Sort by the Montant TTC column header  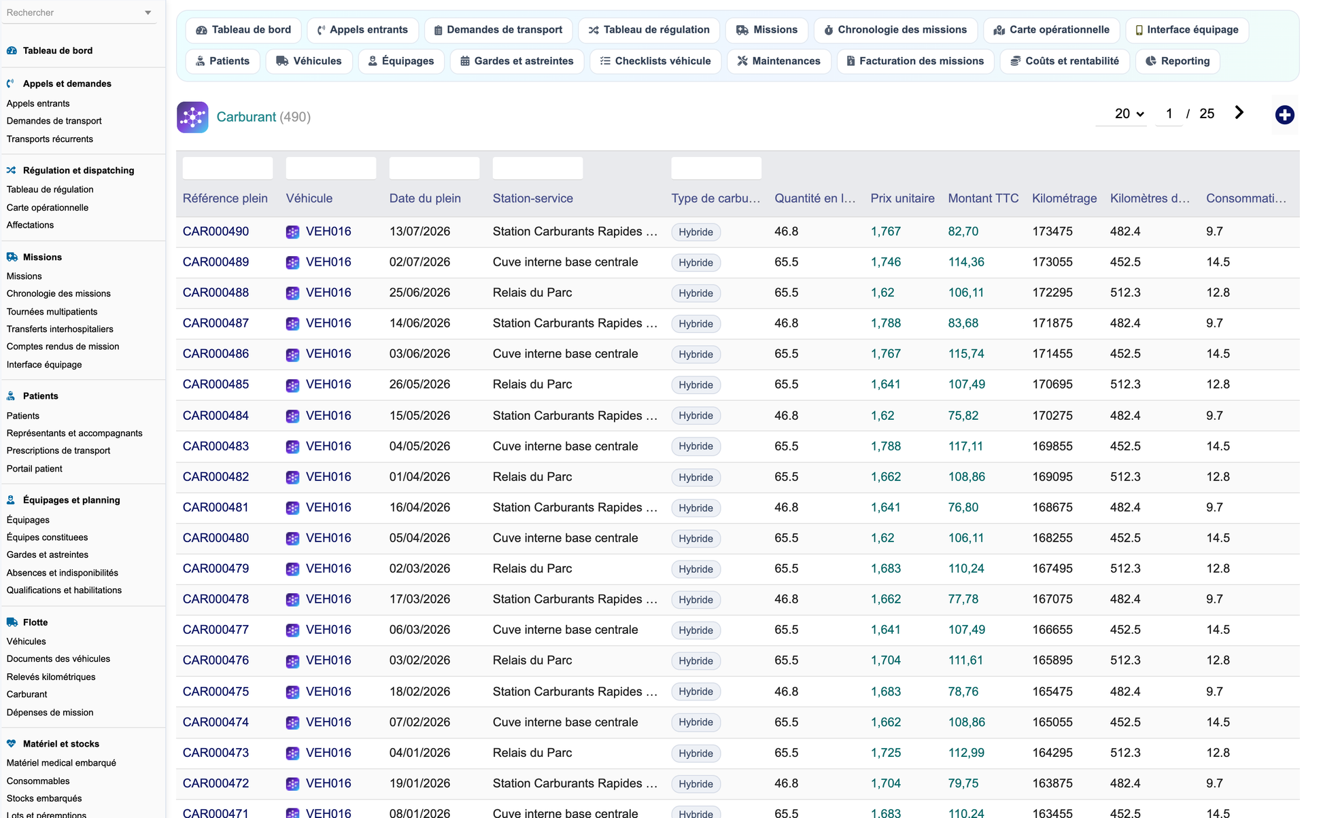pyautogui.click(x=983, y=198)
